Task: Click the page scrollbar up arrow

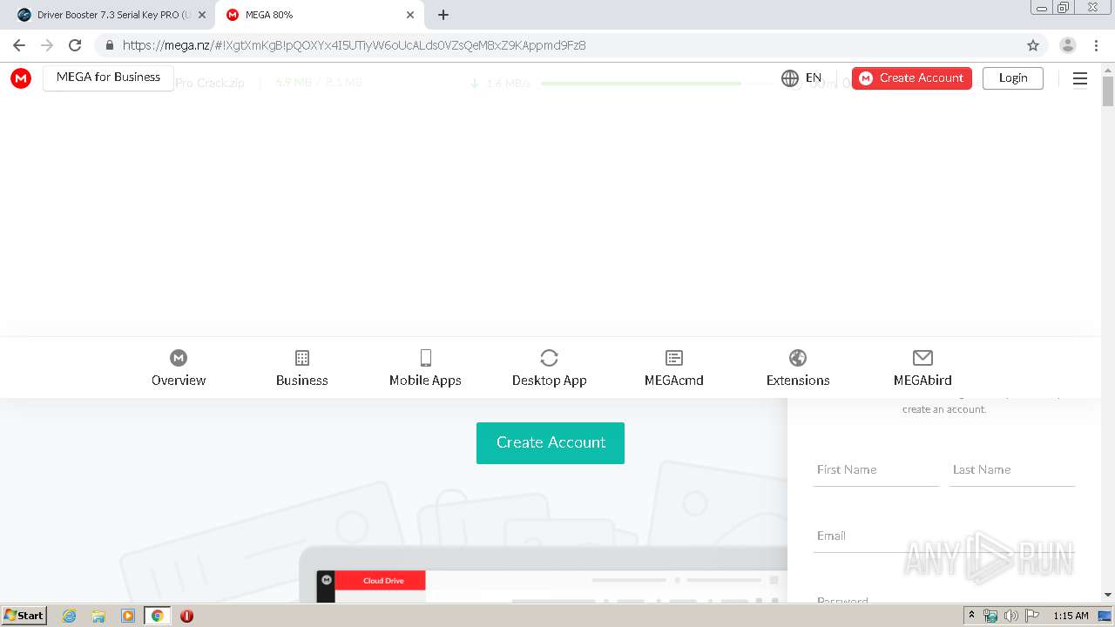Action: coord(1108,70)
